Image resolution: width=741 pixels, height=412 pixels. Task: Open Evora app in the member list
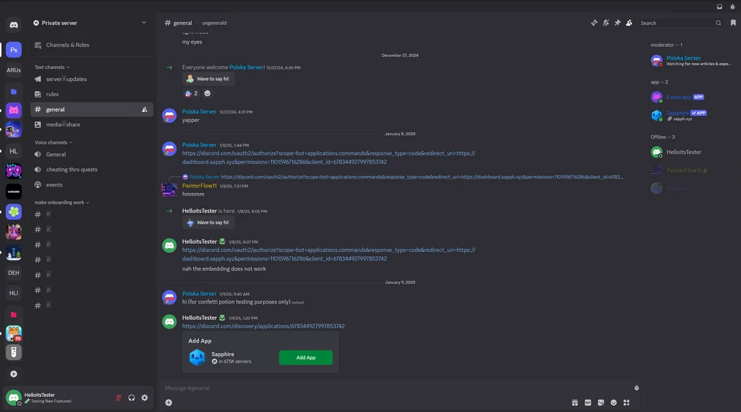[690, 97]
